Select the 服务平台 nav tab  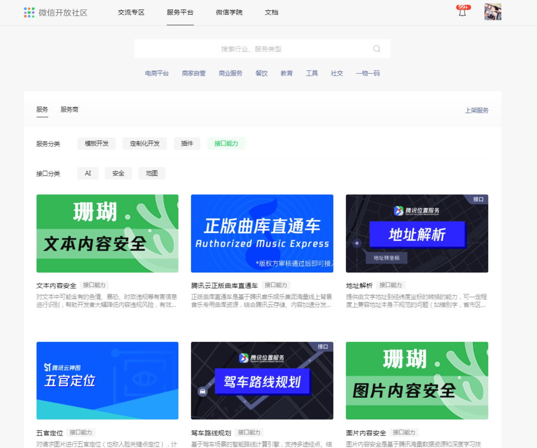[180, 13]
